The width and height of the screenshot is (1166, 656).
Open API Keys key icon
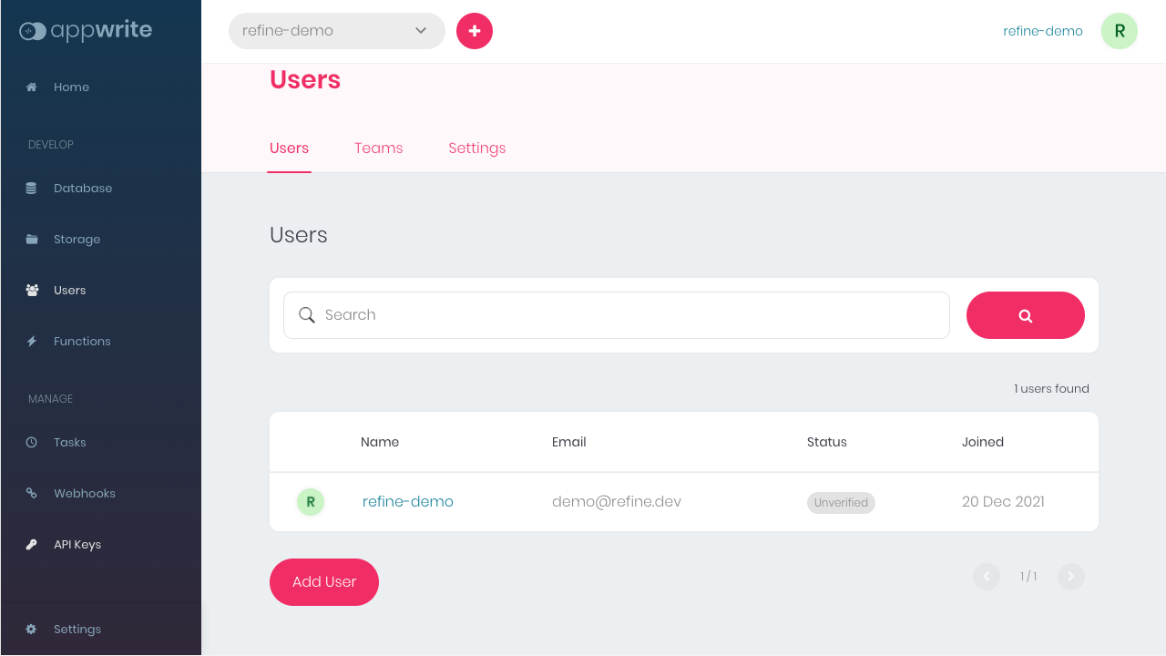click(x=32, y=545)
